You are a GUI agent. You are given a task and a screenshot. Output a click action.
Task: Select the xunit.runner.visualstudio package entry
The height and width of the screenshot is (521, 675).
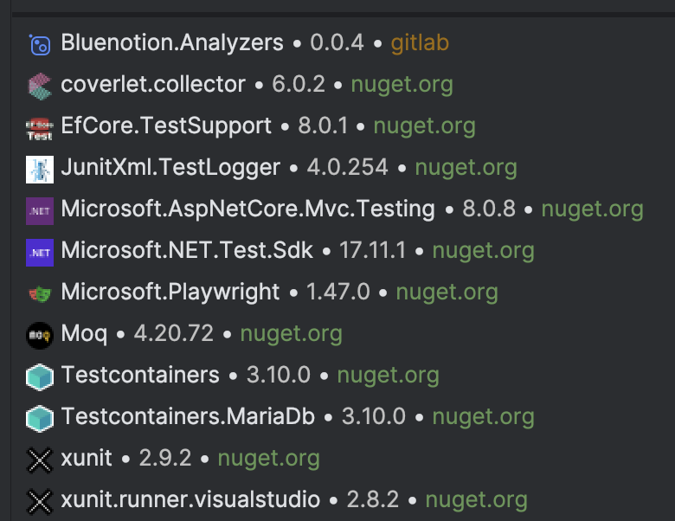[190, 499]
